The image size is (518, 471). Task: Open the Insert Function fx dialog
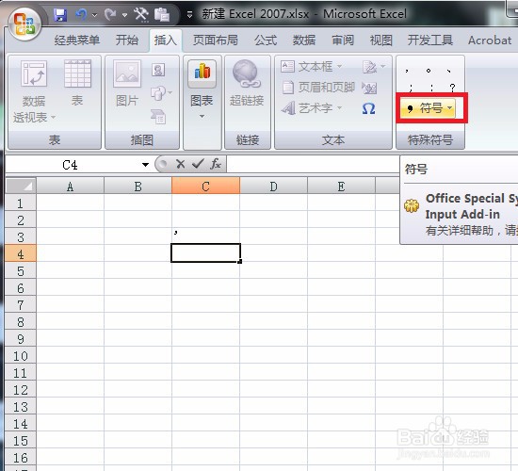tap(216, 164)
